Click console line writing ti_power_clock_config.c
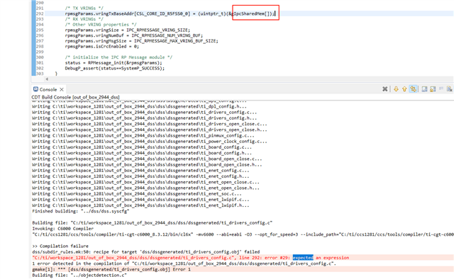Screen dimensions: 454x279 click(150, 142)
